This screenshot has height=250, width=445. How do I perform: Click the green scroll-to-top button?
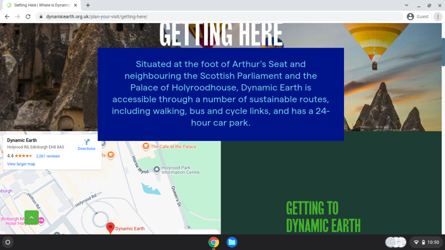click(32, 218)
